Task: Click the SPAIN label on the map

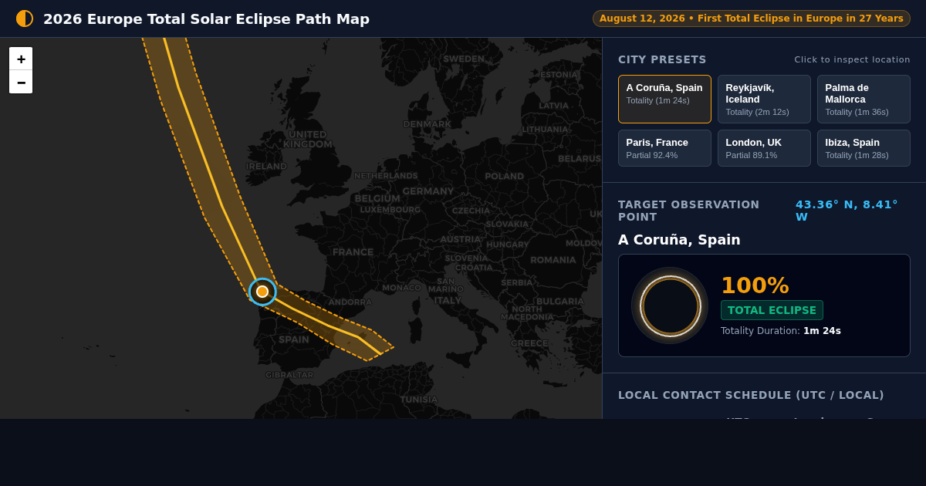Action: click(x=294, y=339)
